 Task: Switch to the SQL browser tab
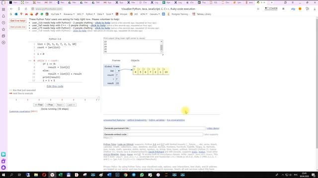coord(214,2)
